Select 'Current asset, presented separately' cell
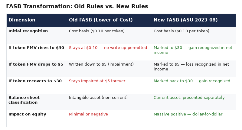This screenshot has width=242, height=130. coord(189,98)
